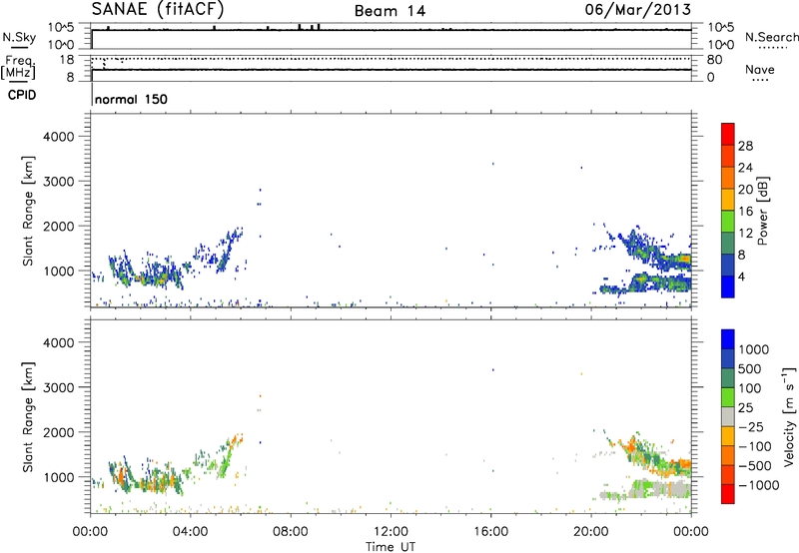This screenshot has width=799, height=553.
Task: Click the 'normal 150' CPID text
Action: pyautogui.click(x=131, y=99)
